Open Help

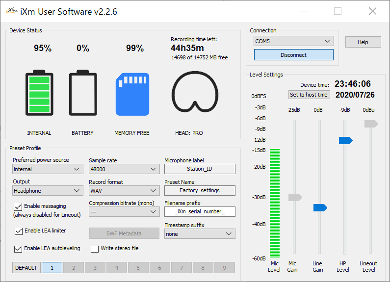click(363, 42)
